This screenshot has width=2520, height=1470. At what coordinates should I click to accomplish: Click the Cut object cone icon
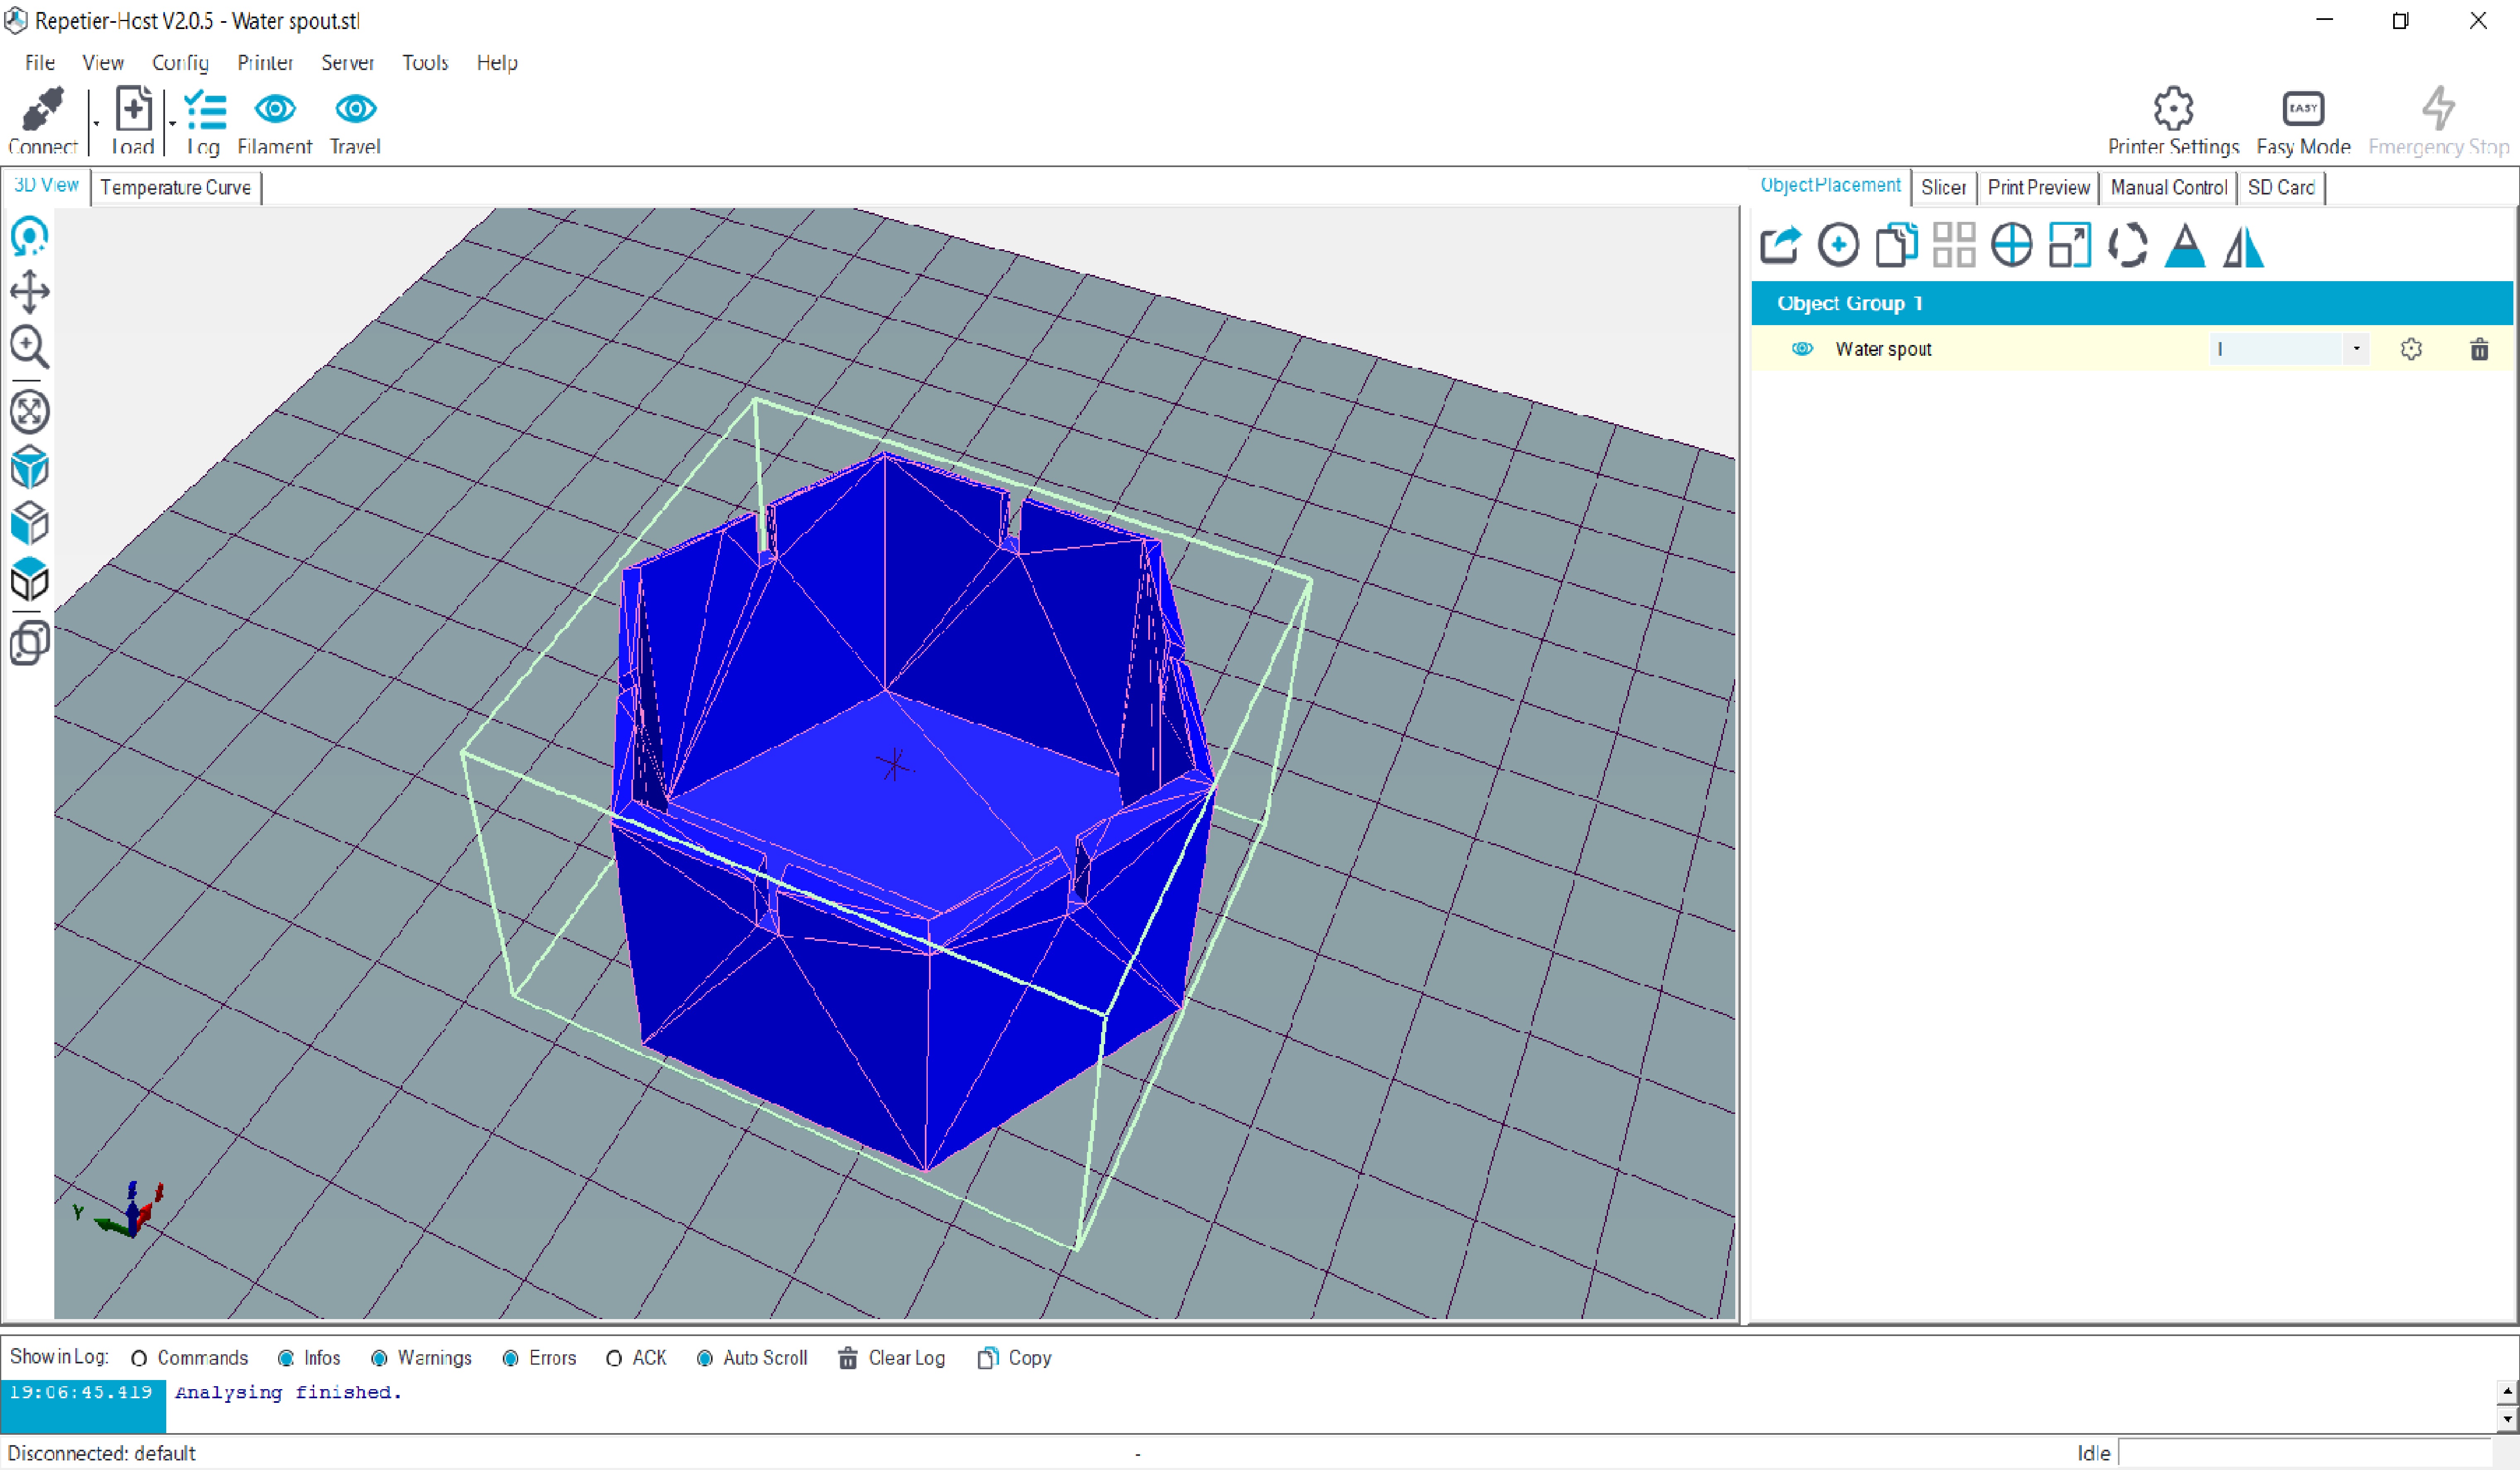[x=2185, y=246]
